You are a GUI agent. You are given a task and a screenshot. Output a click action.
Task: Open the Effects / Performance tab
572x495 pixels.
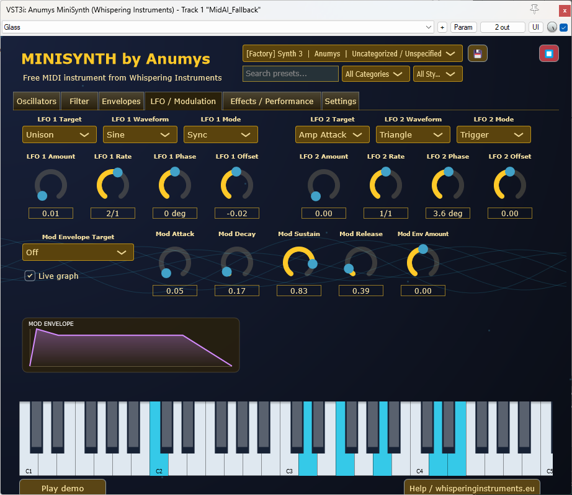pos(272,101)
